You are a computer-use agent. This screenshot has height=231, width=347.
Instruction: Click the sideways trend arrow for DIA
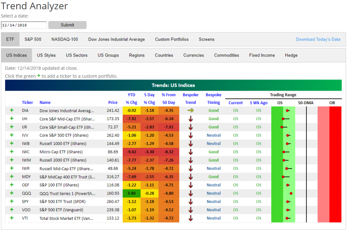190,110
